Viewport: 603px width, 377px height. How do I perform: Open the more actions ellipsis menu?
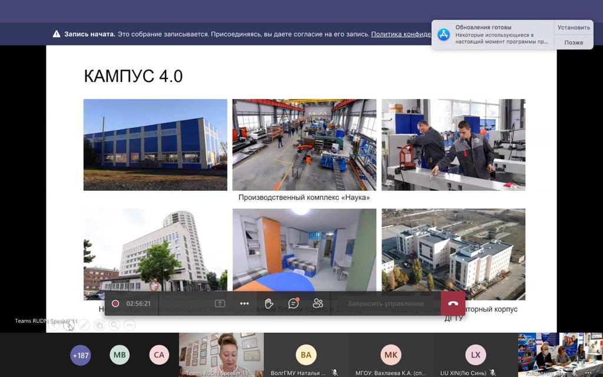[244, 303]
